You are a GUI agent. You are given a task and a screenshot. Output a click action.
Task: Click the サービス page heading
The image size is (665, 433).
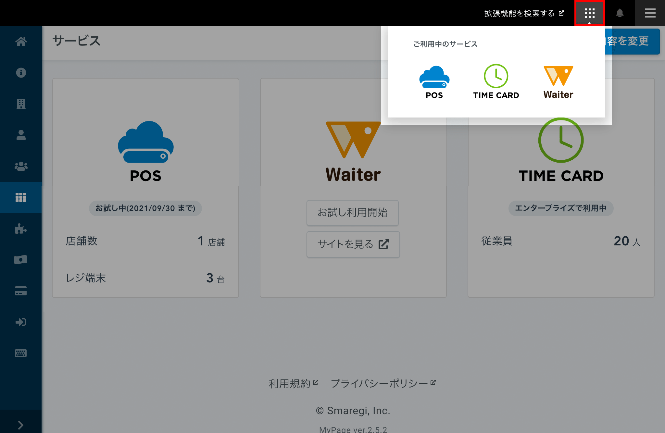(x=77, y=41)
